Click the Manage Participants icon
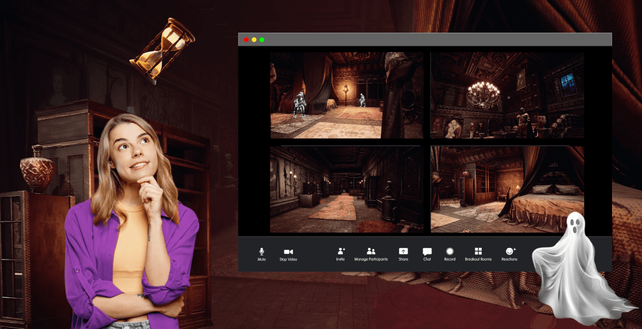The image size is (642, 329). [371, 251]
